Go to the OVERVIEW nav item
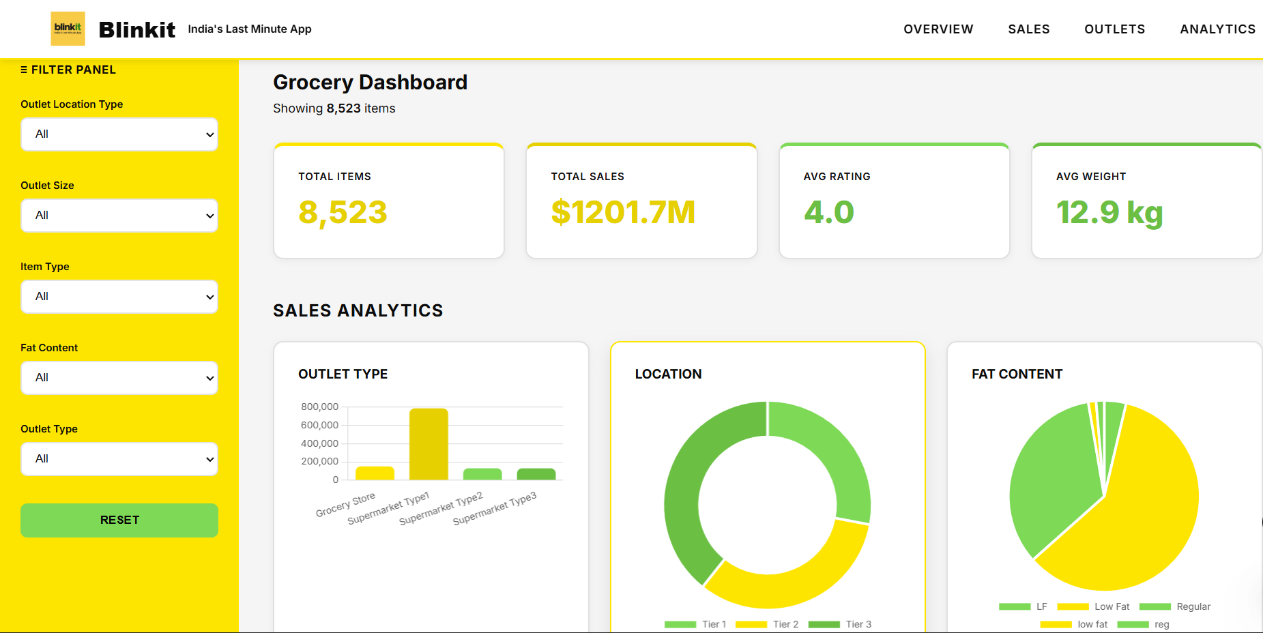 (938, 29)
